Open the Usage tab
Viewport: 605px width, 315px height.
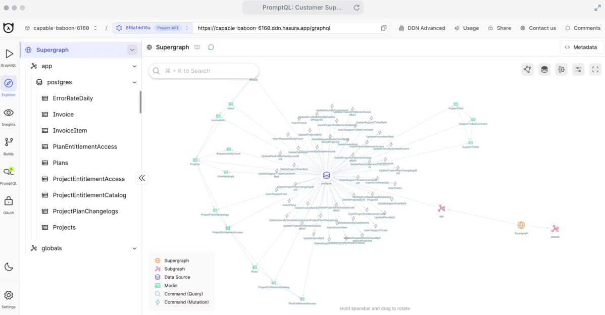click(x=467, y=28)
